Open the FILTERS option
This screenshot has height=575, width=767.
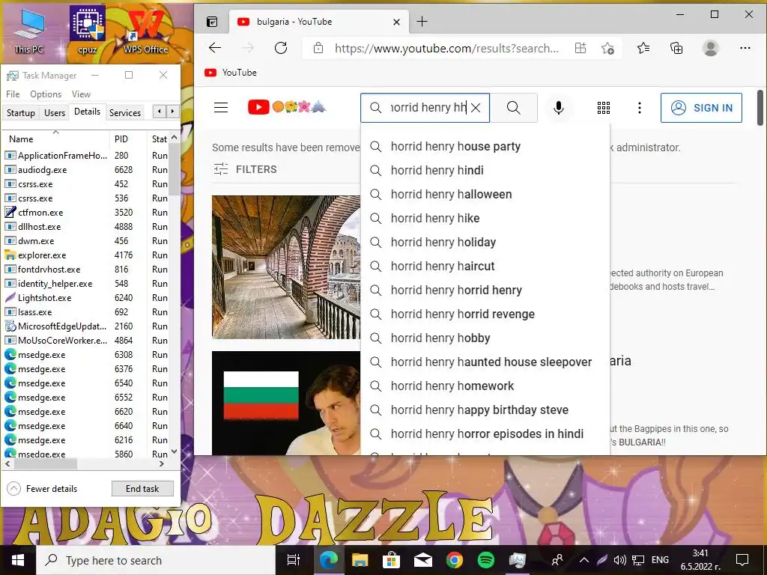click(245, 169)
